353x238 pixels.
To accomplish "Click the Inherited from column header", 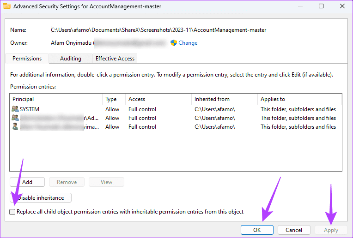I will click(x=225, y=99).
